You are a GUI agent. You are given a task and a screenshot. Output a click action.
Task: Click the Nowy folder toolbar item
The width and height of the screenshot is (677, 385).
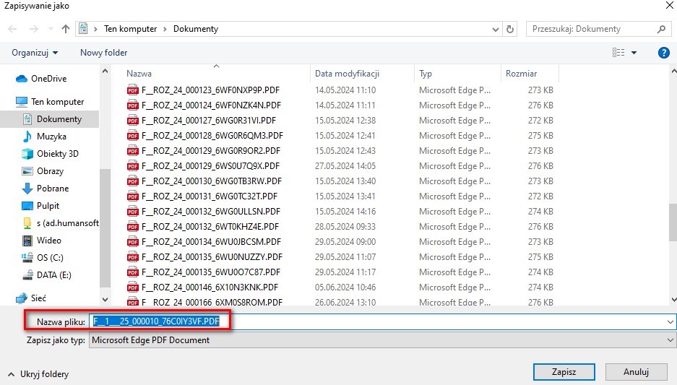(x=103, y=53)
